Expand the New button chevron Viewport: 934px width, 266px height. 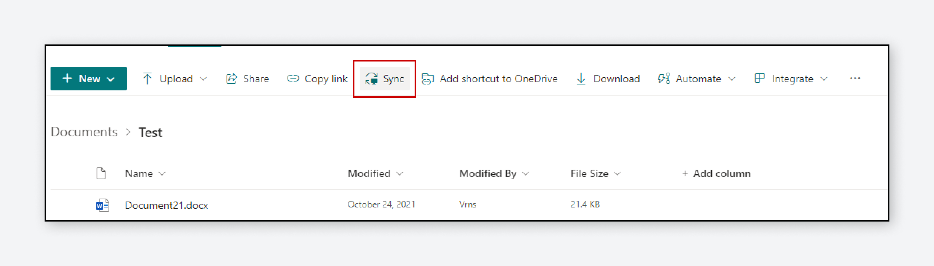[111, 79]
